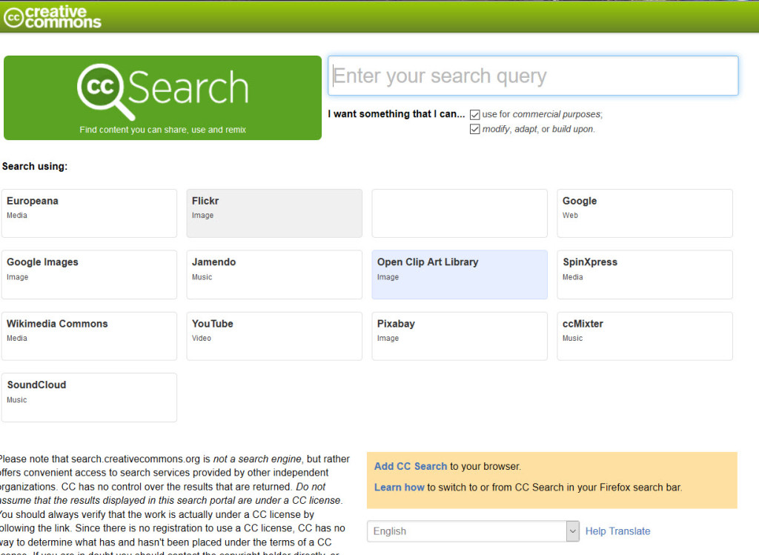Select Jamendo music search tile
The image size is (759, 555).
pyautogui.click(x=274, y=274)
